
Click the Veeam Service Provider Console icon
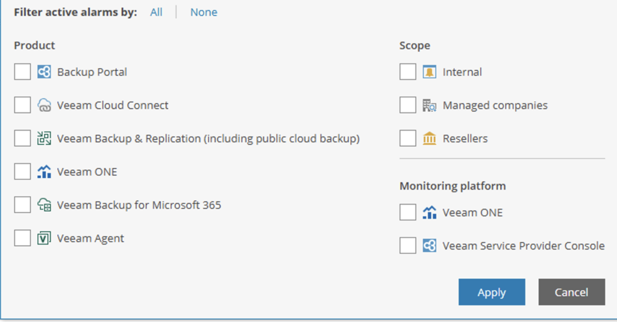tap(429, 246)
